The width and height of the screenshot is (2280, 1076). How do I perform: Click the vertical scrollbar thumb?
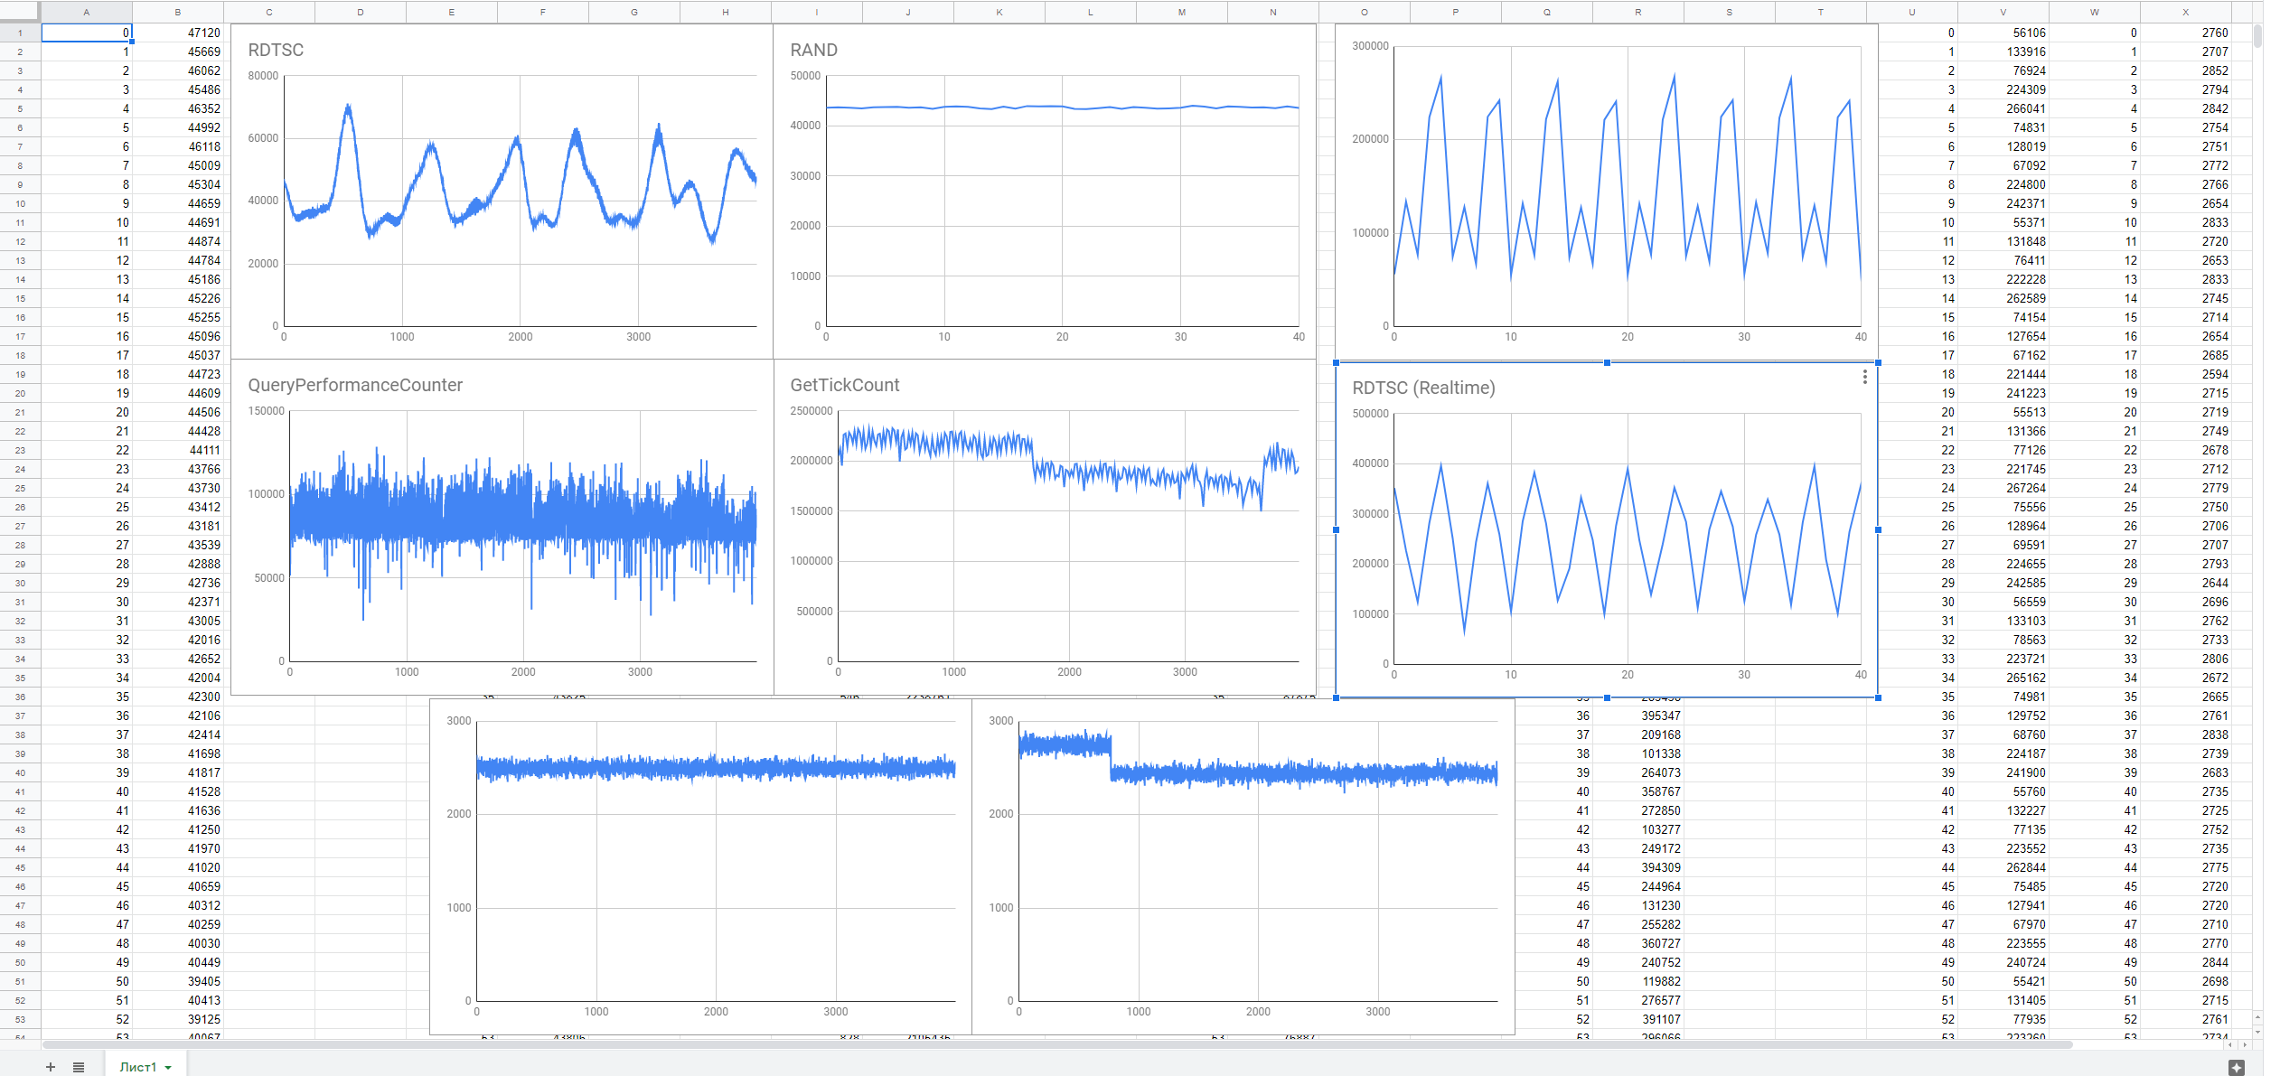click(x=2257, y=36)
